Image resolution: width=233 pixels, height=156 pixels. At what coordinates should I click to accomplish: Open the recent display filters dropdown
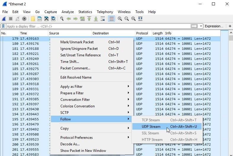[201, 26]
